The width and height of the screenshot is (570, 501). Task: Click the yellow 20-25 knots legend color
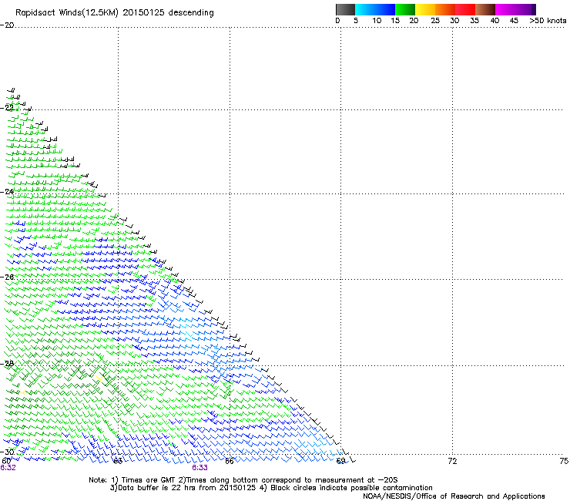click(425, 9)
